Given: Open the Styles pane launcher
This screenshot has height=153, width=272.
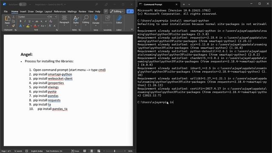Looking at the screenshot, I should click(x=79, y=30).
